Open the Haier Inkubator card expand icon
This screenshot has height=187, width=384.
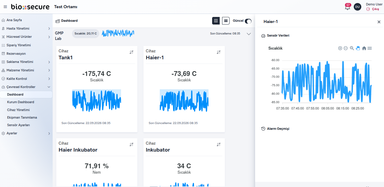(x=131, y=144)
